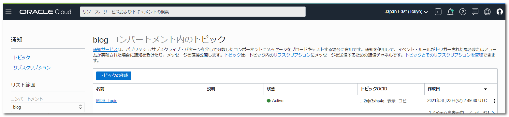Select トピック in the left menu

[22, 58]
